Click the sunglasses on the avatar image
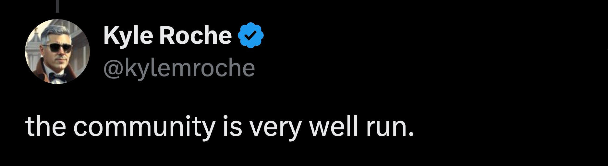The image size is (608, 166). [58, 48]
